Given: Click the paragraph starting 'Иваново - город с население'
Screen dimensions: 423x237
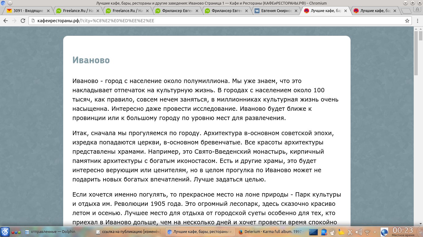Looking at the screenshot, I should (x=206, y=99).
